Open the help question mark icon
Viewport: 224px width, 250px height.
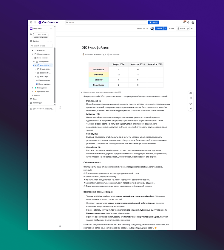pos(188,22)
